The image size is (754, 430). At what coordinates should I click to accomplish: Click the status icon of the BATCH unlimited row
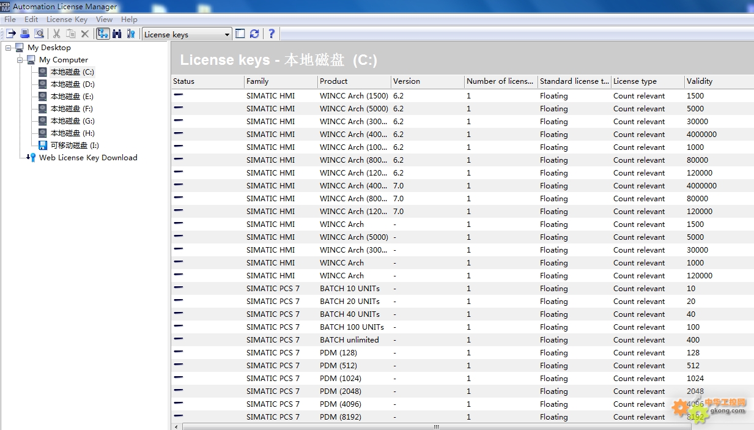coord(179,339)
